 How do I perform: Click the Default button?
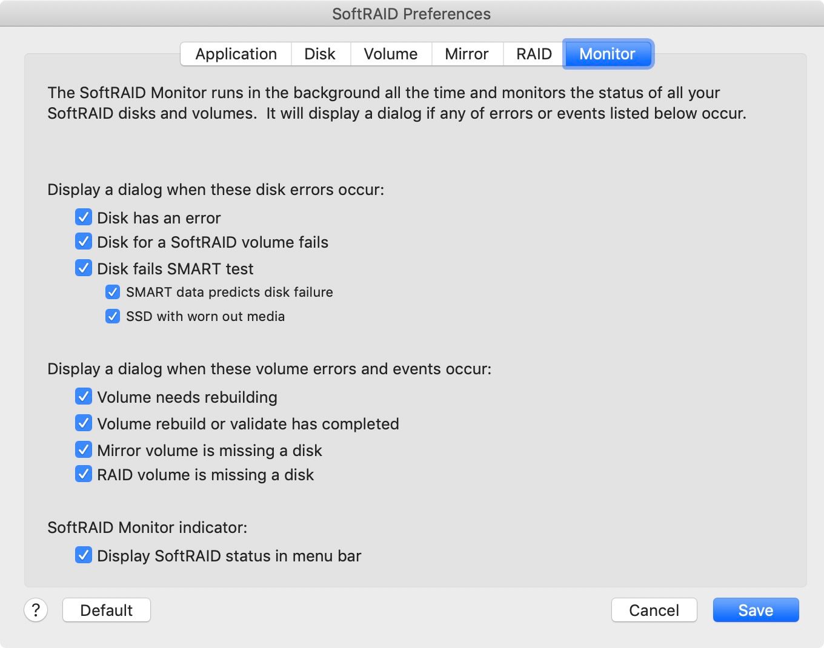point(107,610)
